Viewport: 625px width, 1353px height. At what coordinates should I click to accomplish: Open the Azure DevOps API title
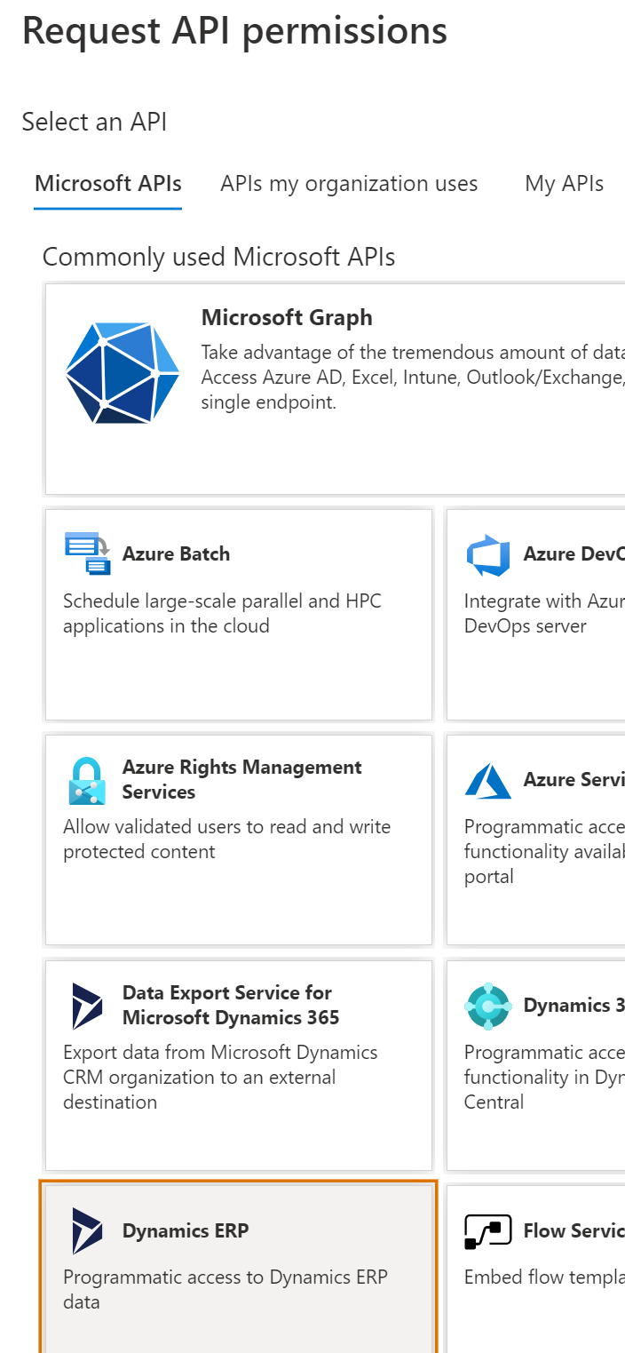[x=574, y=553]
